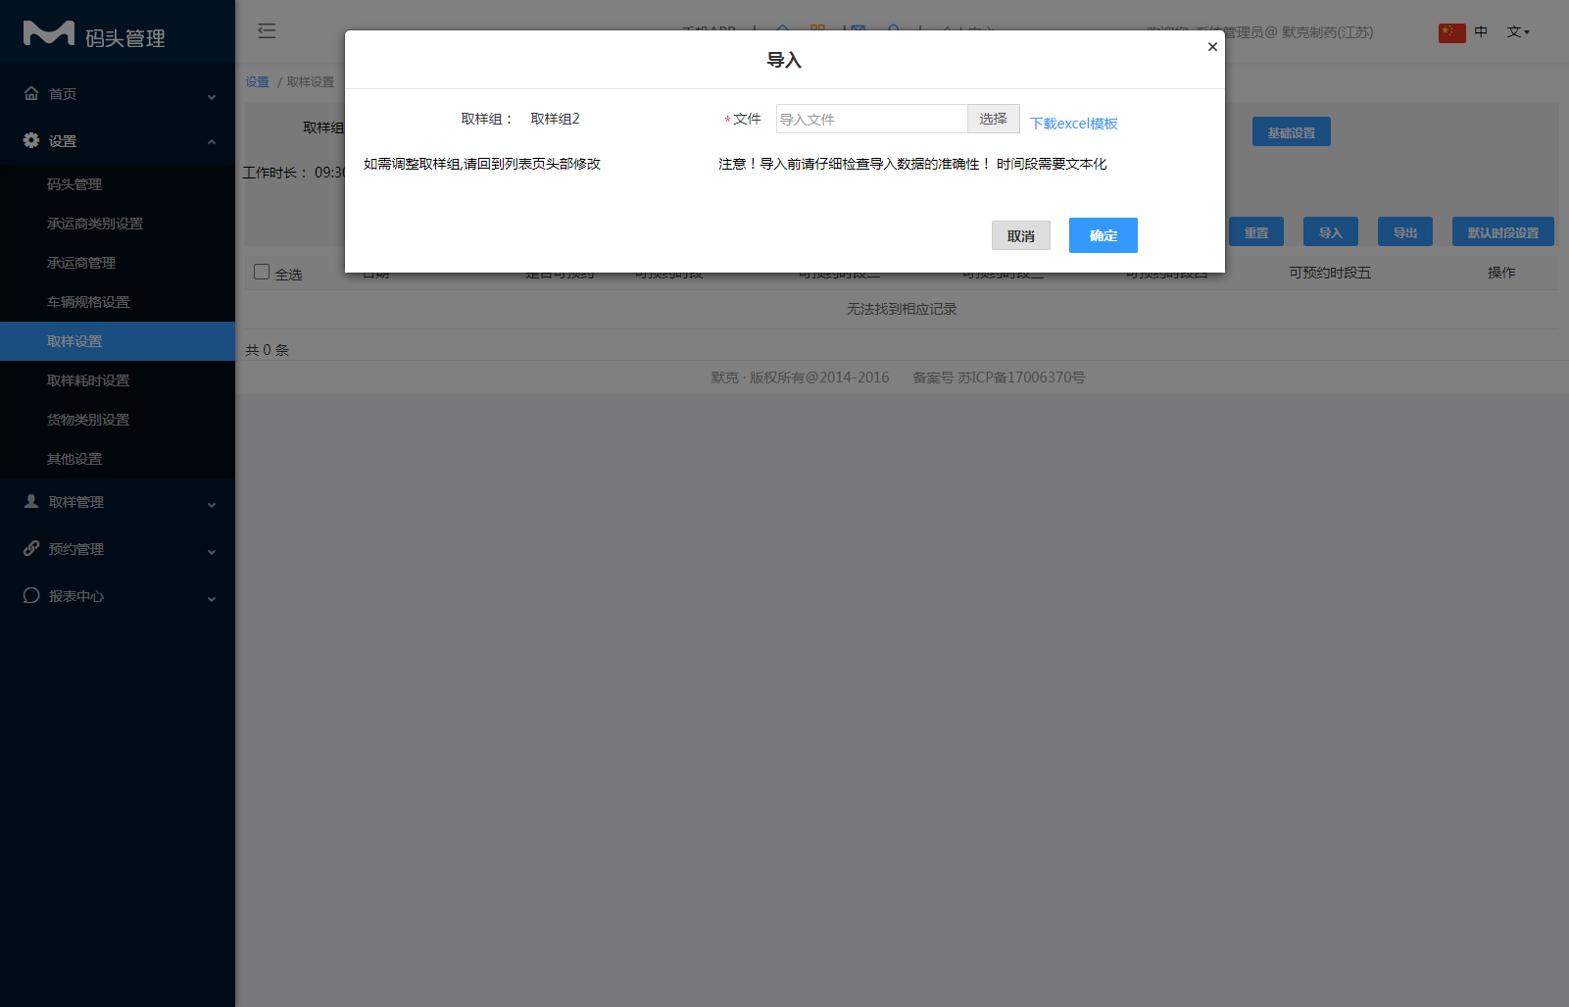Expand the 取样管理 menu chevron

212,504
